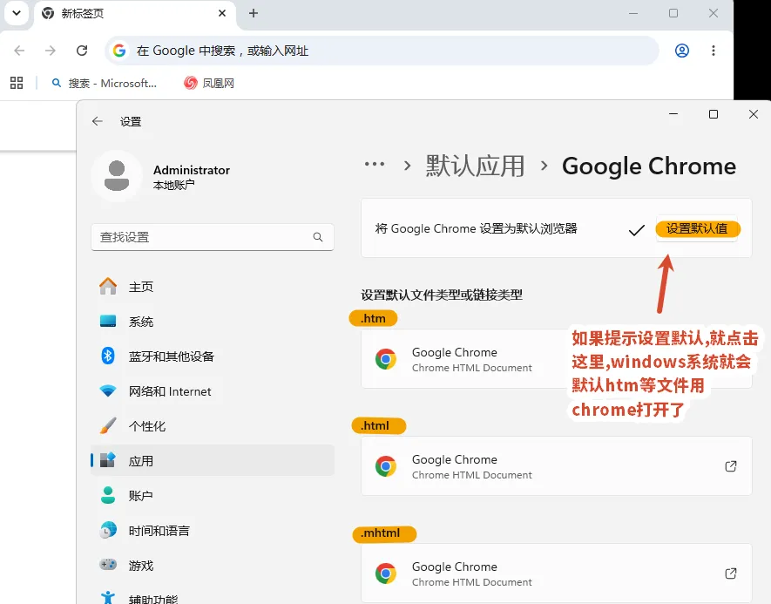Click the 应用 apps icon in sidebar

pyautogui.click(x=108, y=460)
